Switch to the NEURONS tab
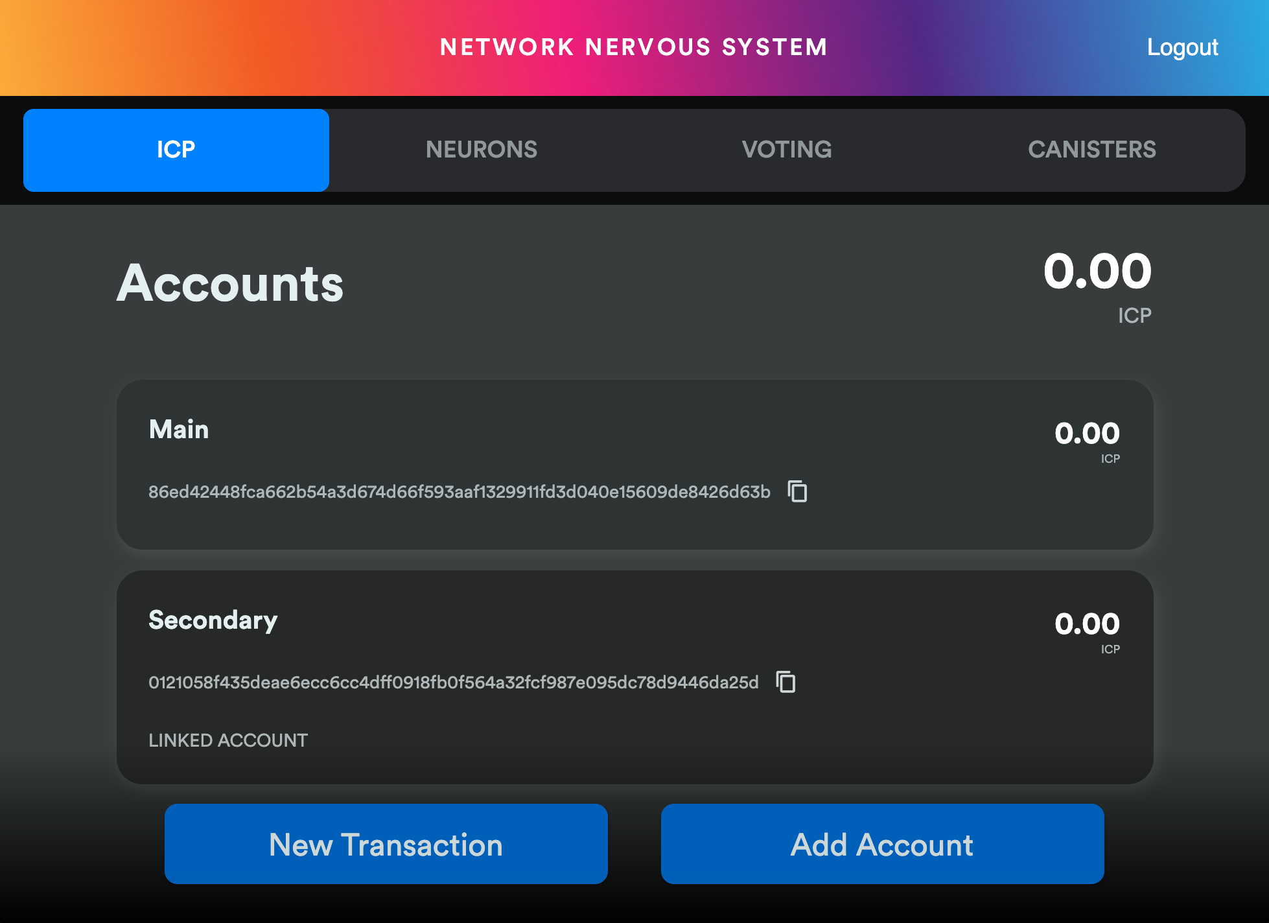The height and width of the screenshot is (923, 1269). click(482, 150)
